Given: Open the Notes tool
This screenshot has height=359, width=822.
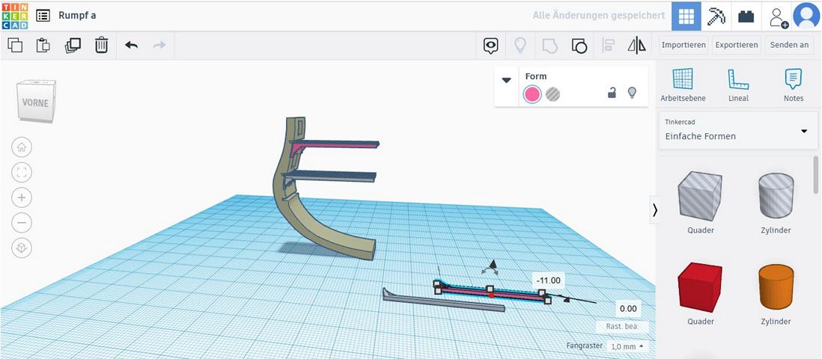Looking at the screenshot, I should tap(793, 85).
